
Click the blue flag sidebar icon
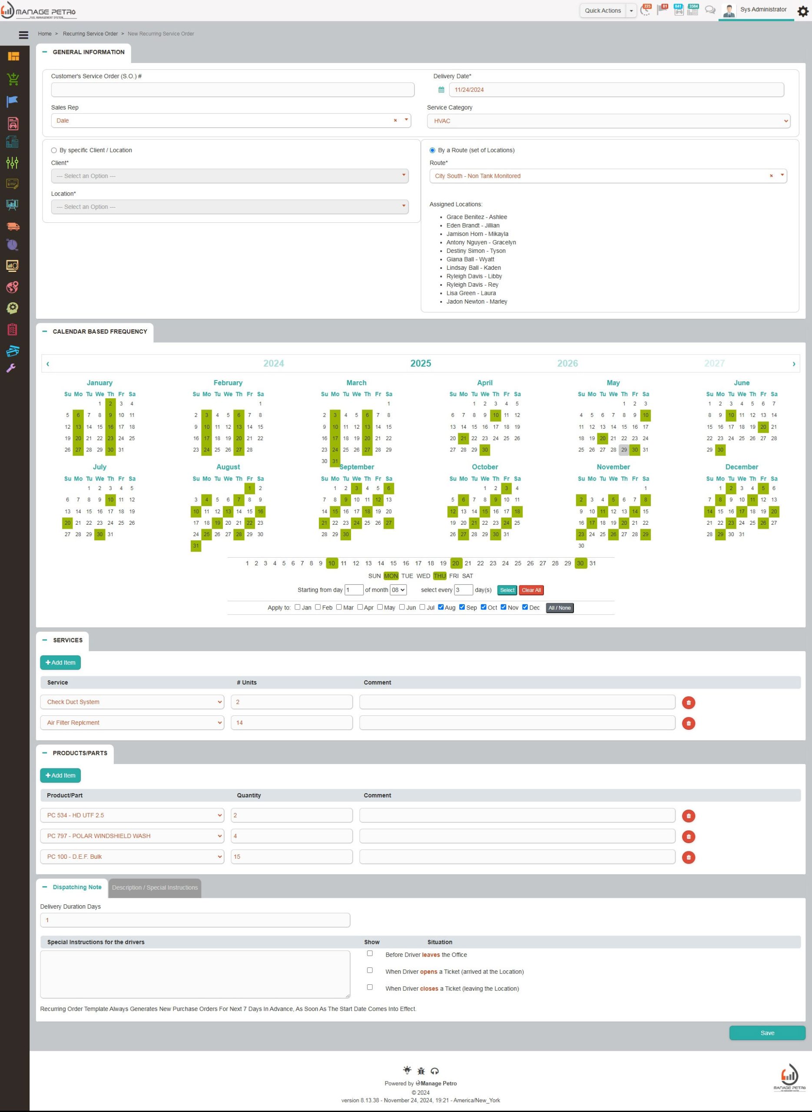[x=13, y=101]
